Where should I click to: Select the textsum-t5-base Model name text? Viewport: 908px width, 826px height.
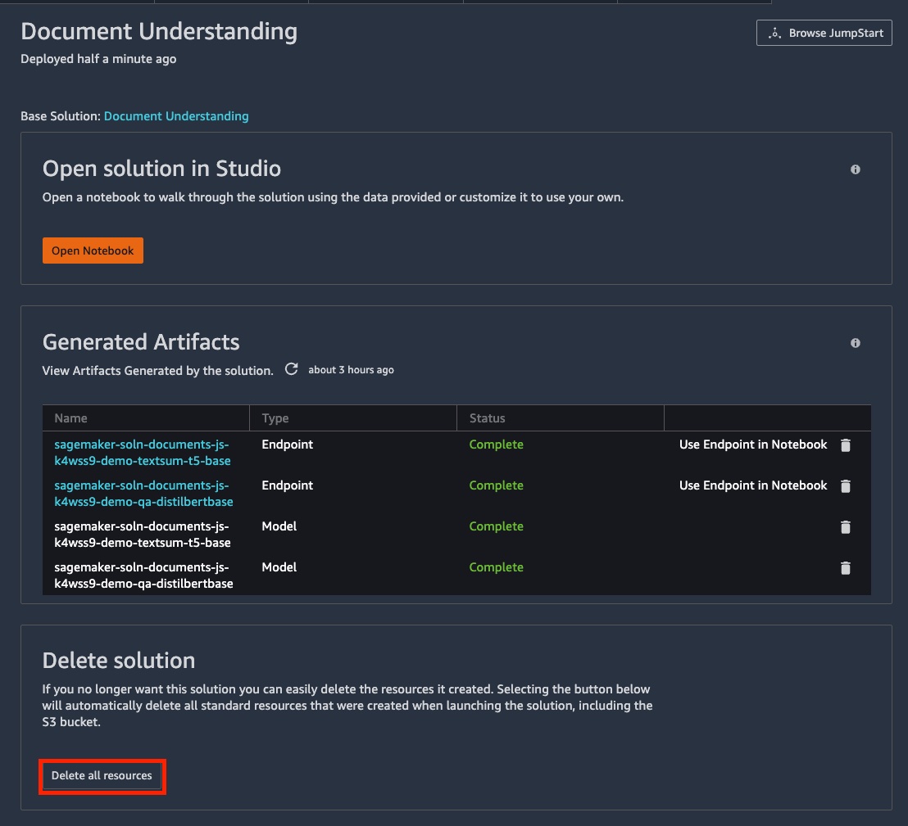coord(143,535)
